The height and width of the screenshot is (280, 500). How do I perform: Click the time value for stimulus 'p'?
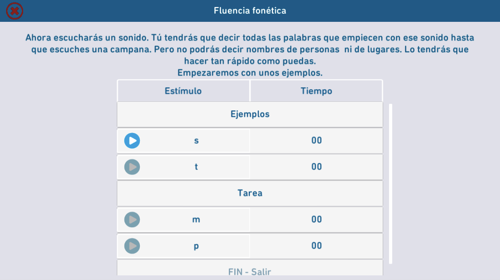point(316,246)
